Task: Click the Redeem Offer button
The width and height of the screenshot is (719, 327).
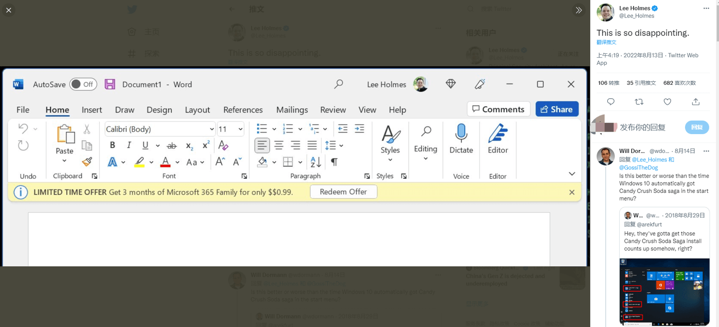Action: point(344,192)
